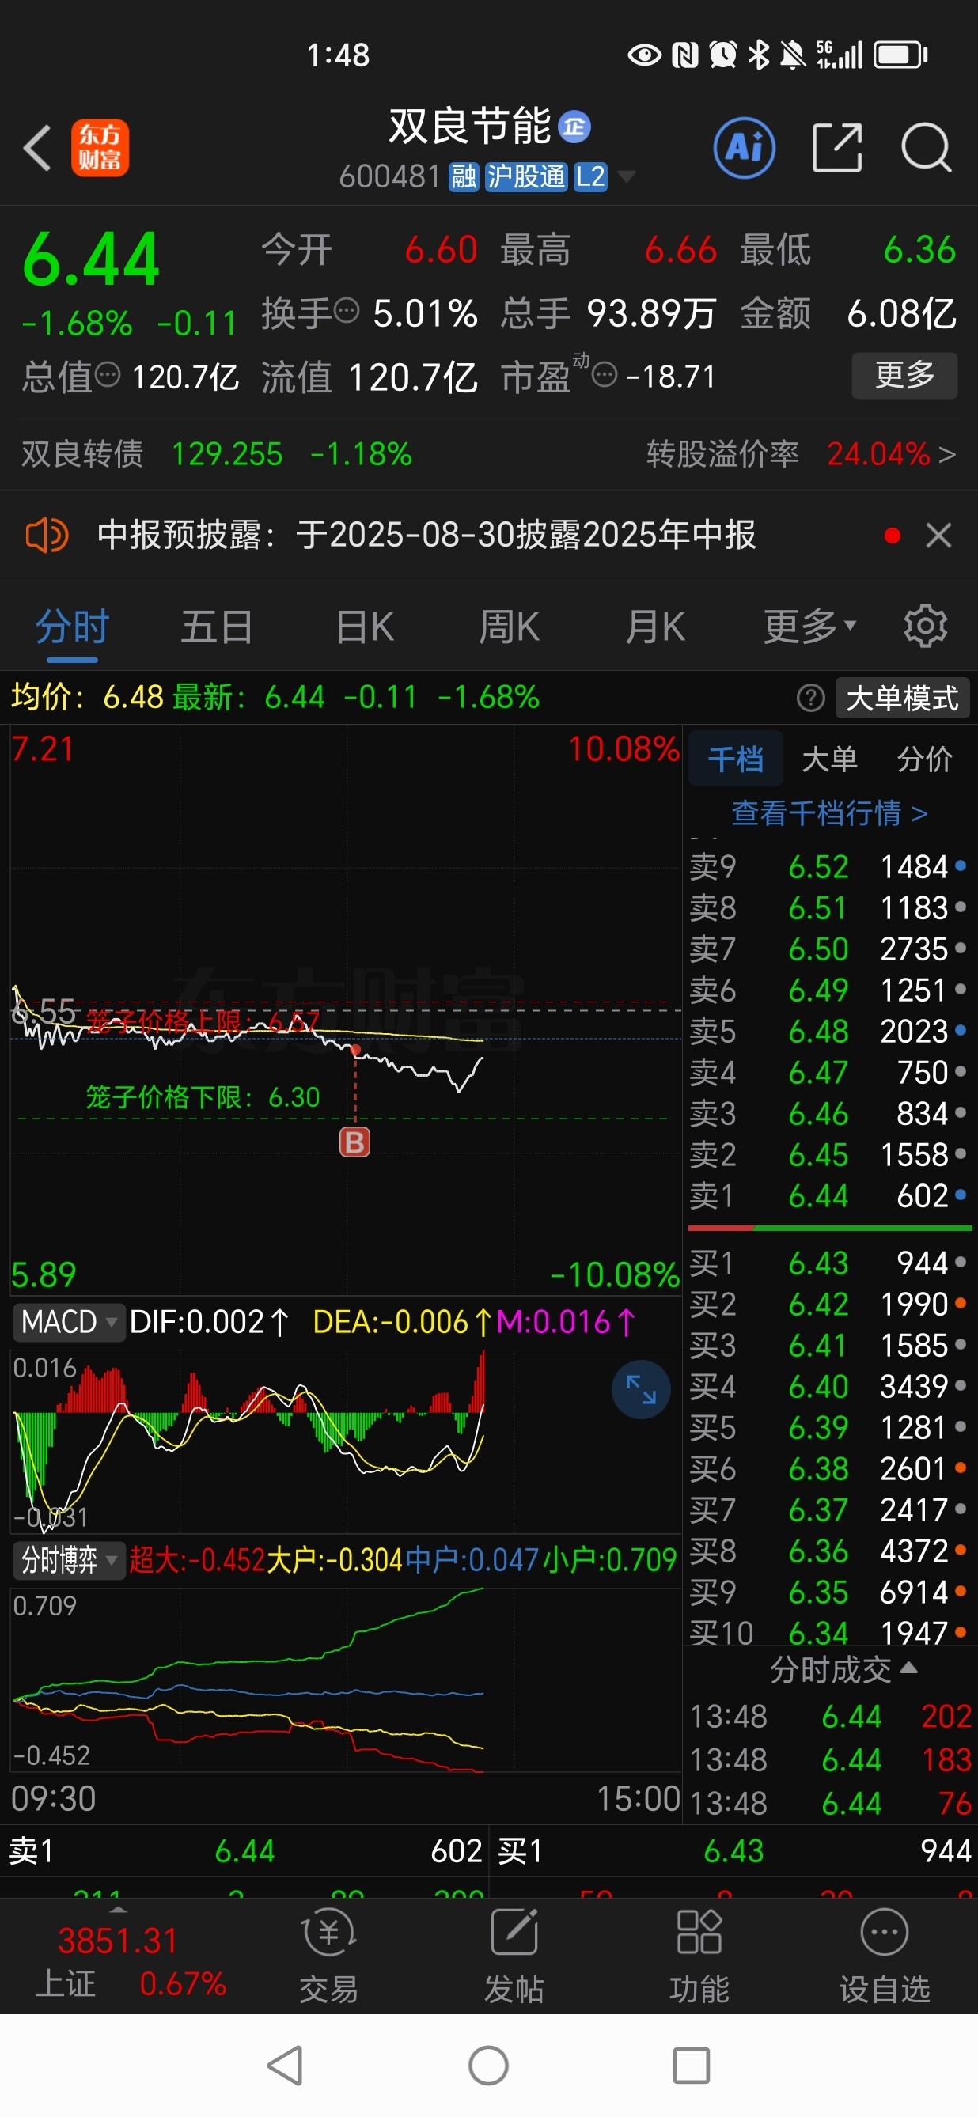Open the 东方财富 logo home icon
This screenshot has height=2117, width=978.
100,148
